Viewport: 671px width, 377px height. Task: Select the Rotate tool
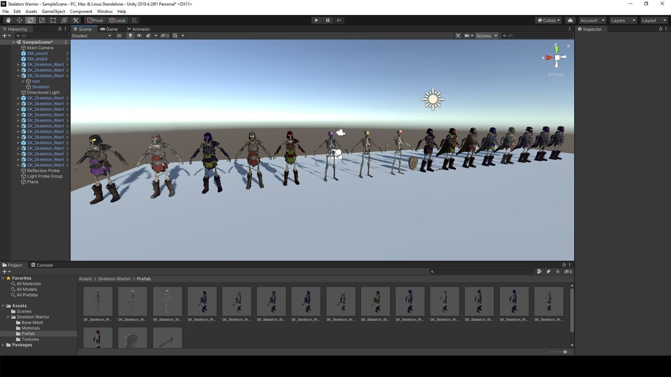click(x=30, y=20)
